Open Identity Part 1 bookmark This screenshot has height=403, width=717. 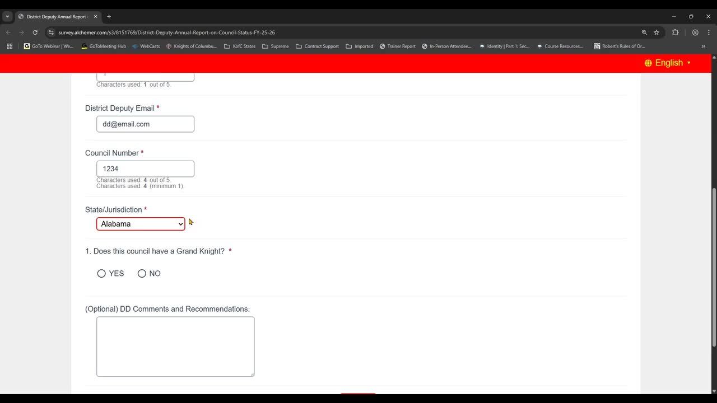(505, 46)
